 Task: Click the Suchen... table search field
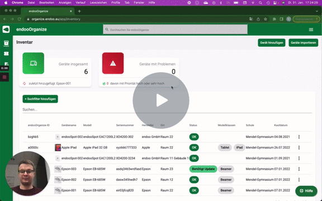(167, 110)
